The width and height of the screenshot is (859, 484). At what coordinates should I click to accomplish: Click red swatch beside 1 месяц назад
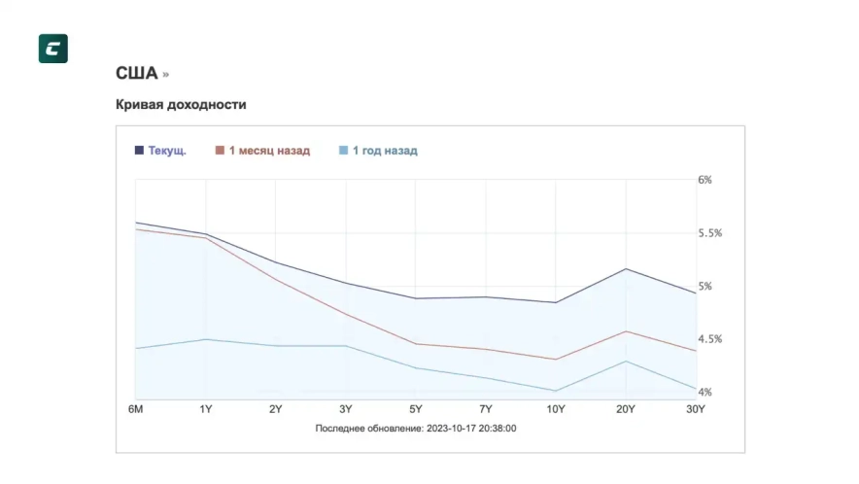tap(220, 151)
